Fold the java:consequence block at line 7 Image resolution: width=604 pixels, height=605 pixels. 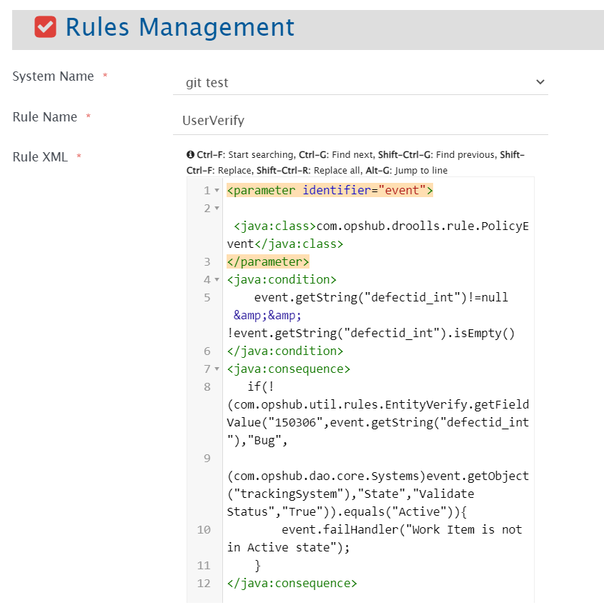point(217,369)
